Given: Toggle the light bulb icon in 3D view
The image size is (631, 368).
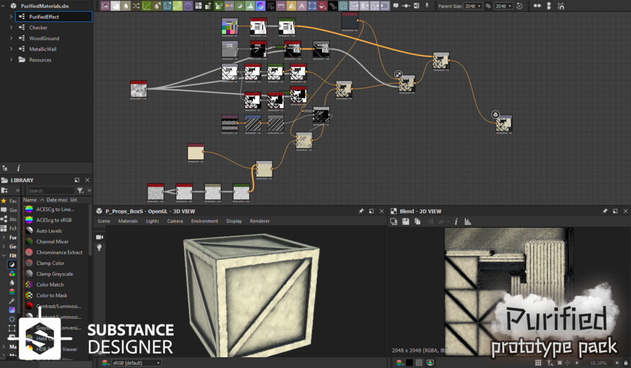Looking at the screenshot, I should tap(99, 247).
